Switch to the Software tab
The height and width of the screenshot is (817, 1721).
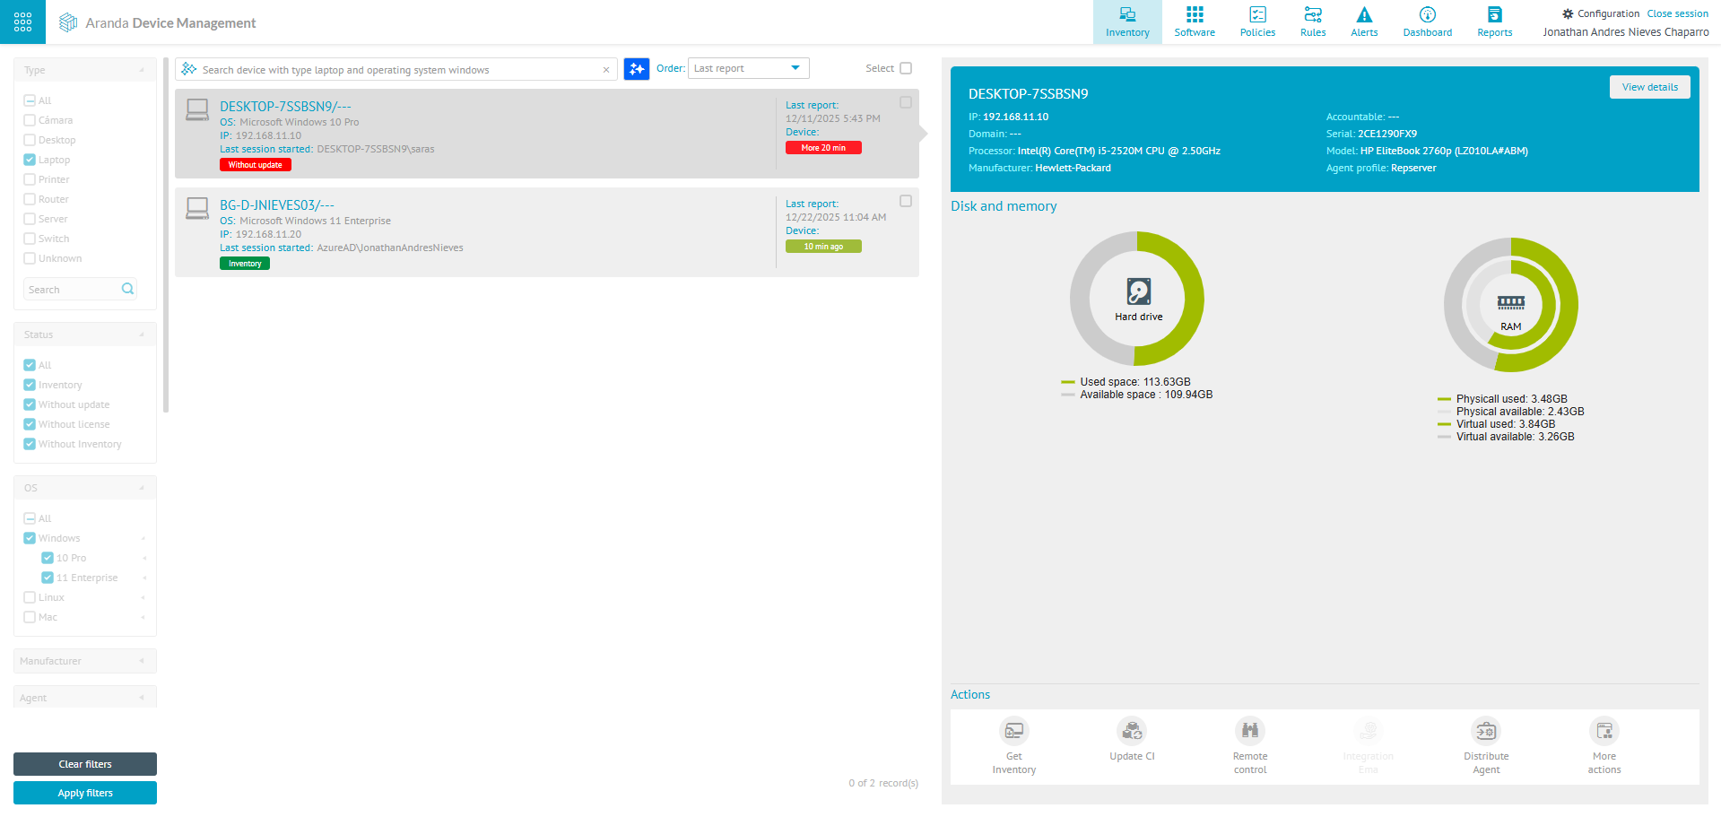click(x=1195, y=22)
